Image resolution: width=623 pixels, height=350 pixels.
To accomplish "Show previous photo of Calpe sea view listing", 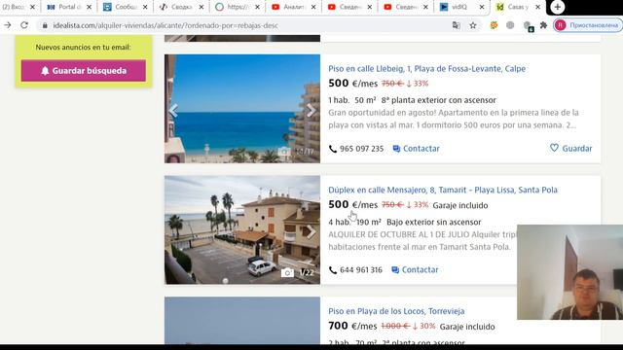I will point(173,110).
